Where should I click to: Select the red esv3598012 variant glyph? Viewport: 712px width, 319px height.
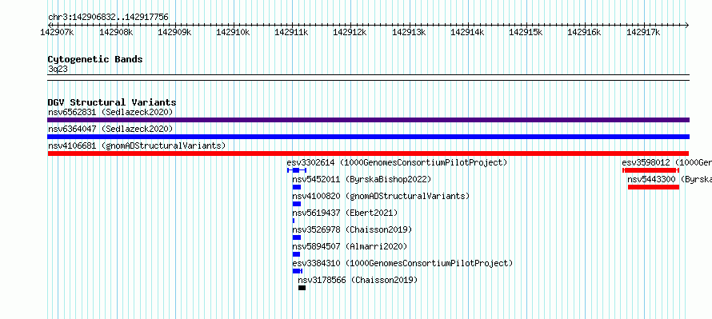(650, 170)
